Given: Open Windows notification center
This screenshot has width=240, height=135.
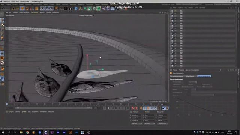Looking at the screenshot, I should [x=236, y=132].
